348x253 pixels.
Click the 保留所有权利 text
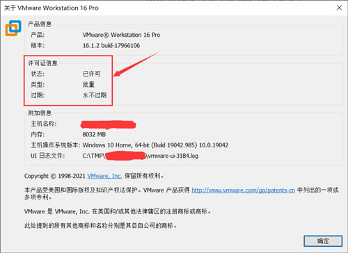point(144,176)
